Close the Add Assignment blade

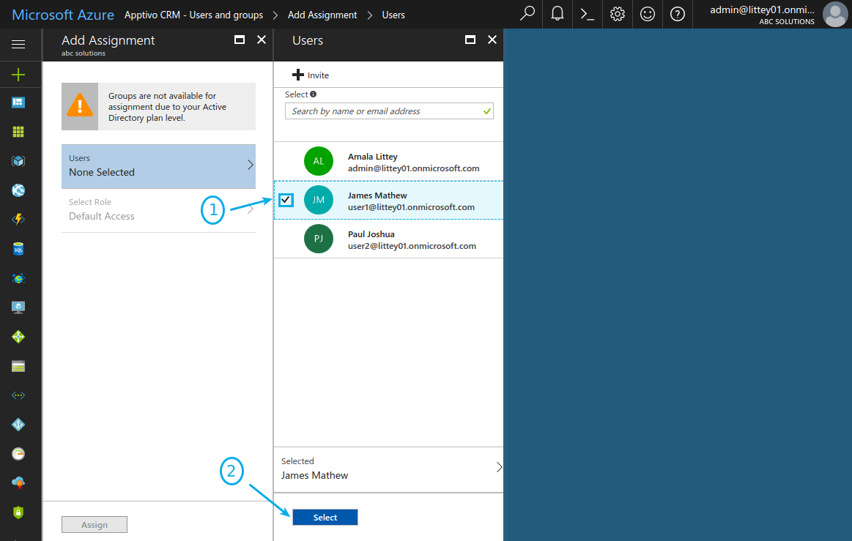tap(262, 40)
